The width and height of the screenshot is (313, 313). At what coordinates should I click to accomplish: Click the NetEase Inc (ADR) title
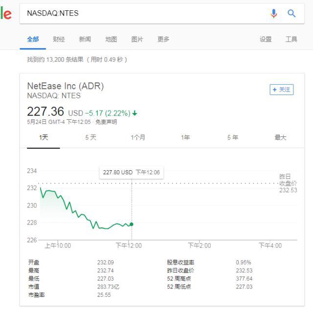point(66,86)
